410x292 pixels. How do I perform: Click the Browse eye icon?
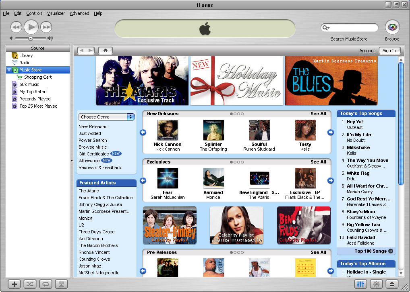[x=392, y=27]
